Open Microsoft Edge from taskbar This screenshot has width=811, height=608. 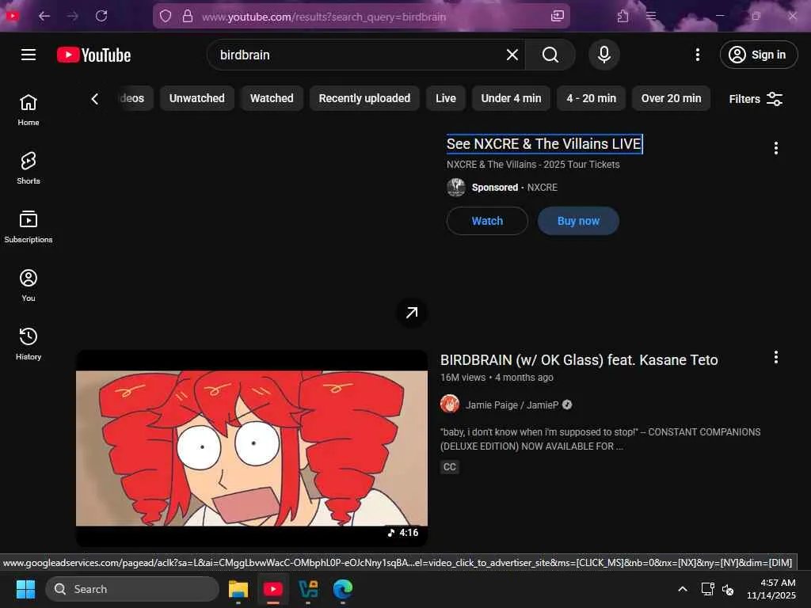point(342,589)
